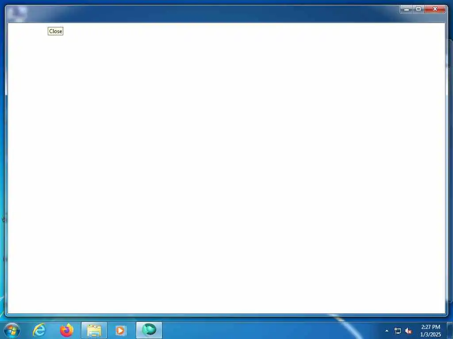Show hidden system tray icons arrow
This screenshot has width=453, height=339.
point(387,331)
